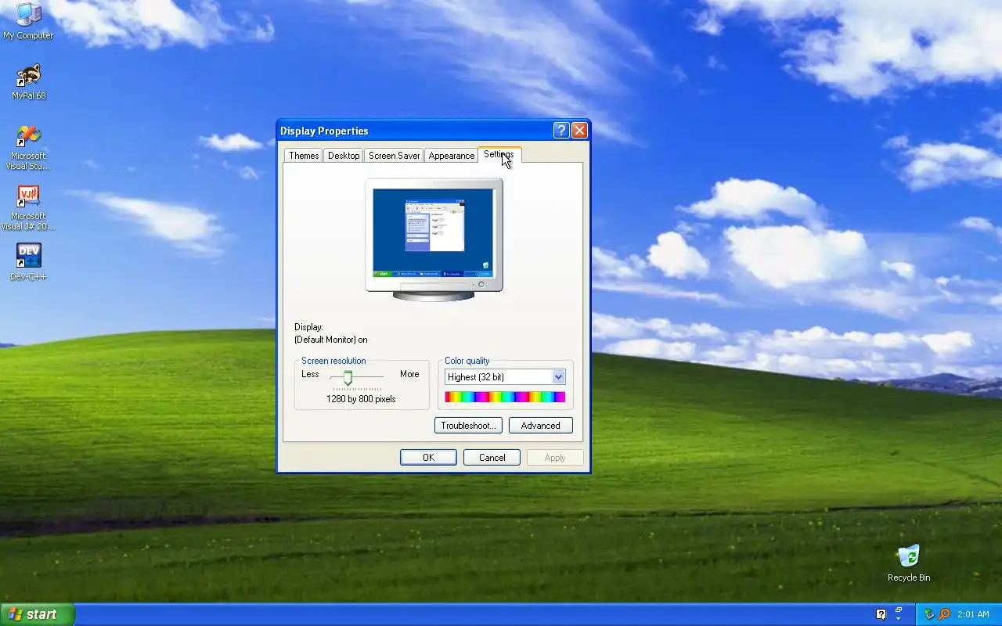Viewport: 1002px width, 626px height.
Task: Open the Start menu
Action: [x=37, y=614]
